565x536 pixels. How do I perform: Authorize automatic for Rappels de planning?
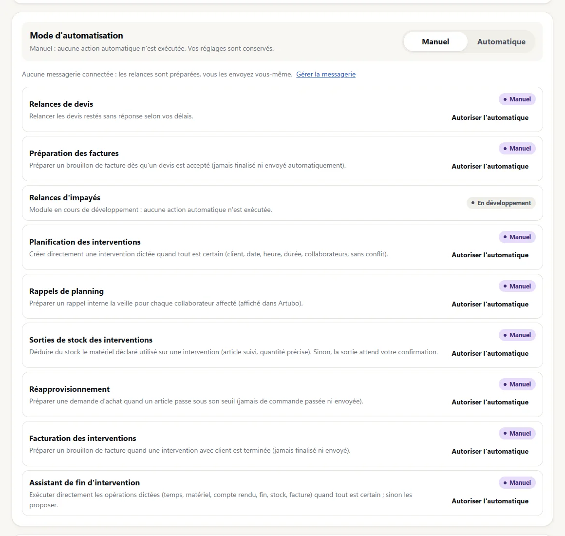tap(490, 304)
